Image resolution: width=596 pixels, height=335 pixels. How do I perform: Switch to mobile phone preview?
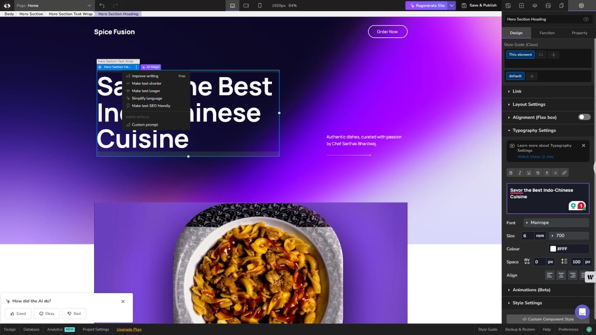pos(260,6)
